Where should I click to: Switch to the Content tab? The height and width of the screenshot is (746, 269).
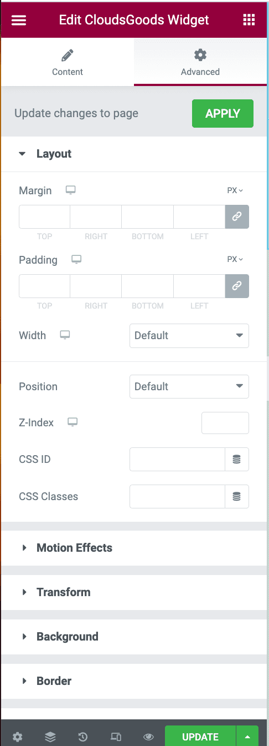68,62
